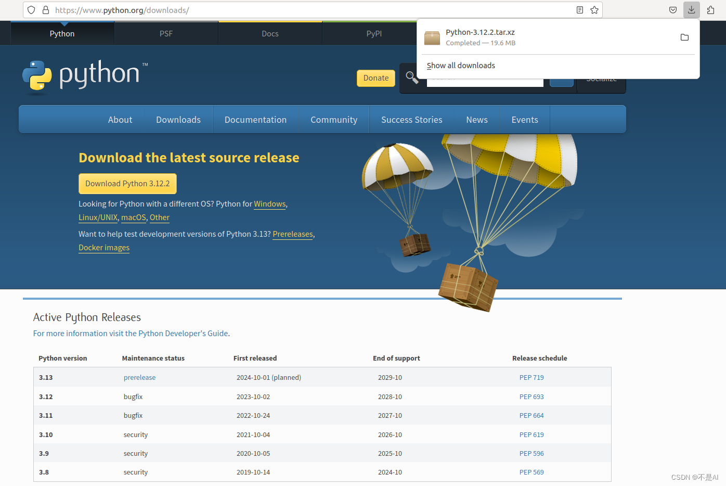The height and width of the screenshot is (486, 726).
Task: Open the PEP 664 link
Action: coord(531,416)
